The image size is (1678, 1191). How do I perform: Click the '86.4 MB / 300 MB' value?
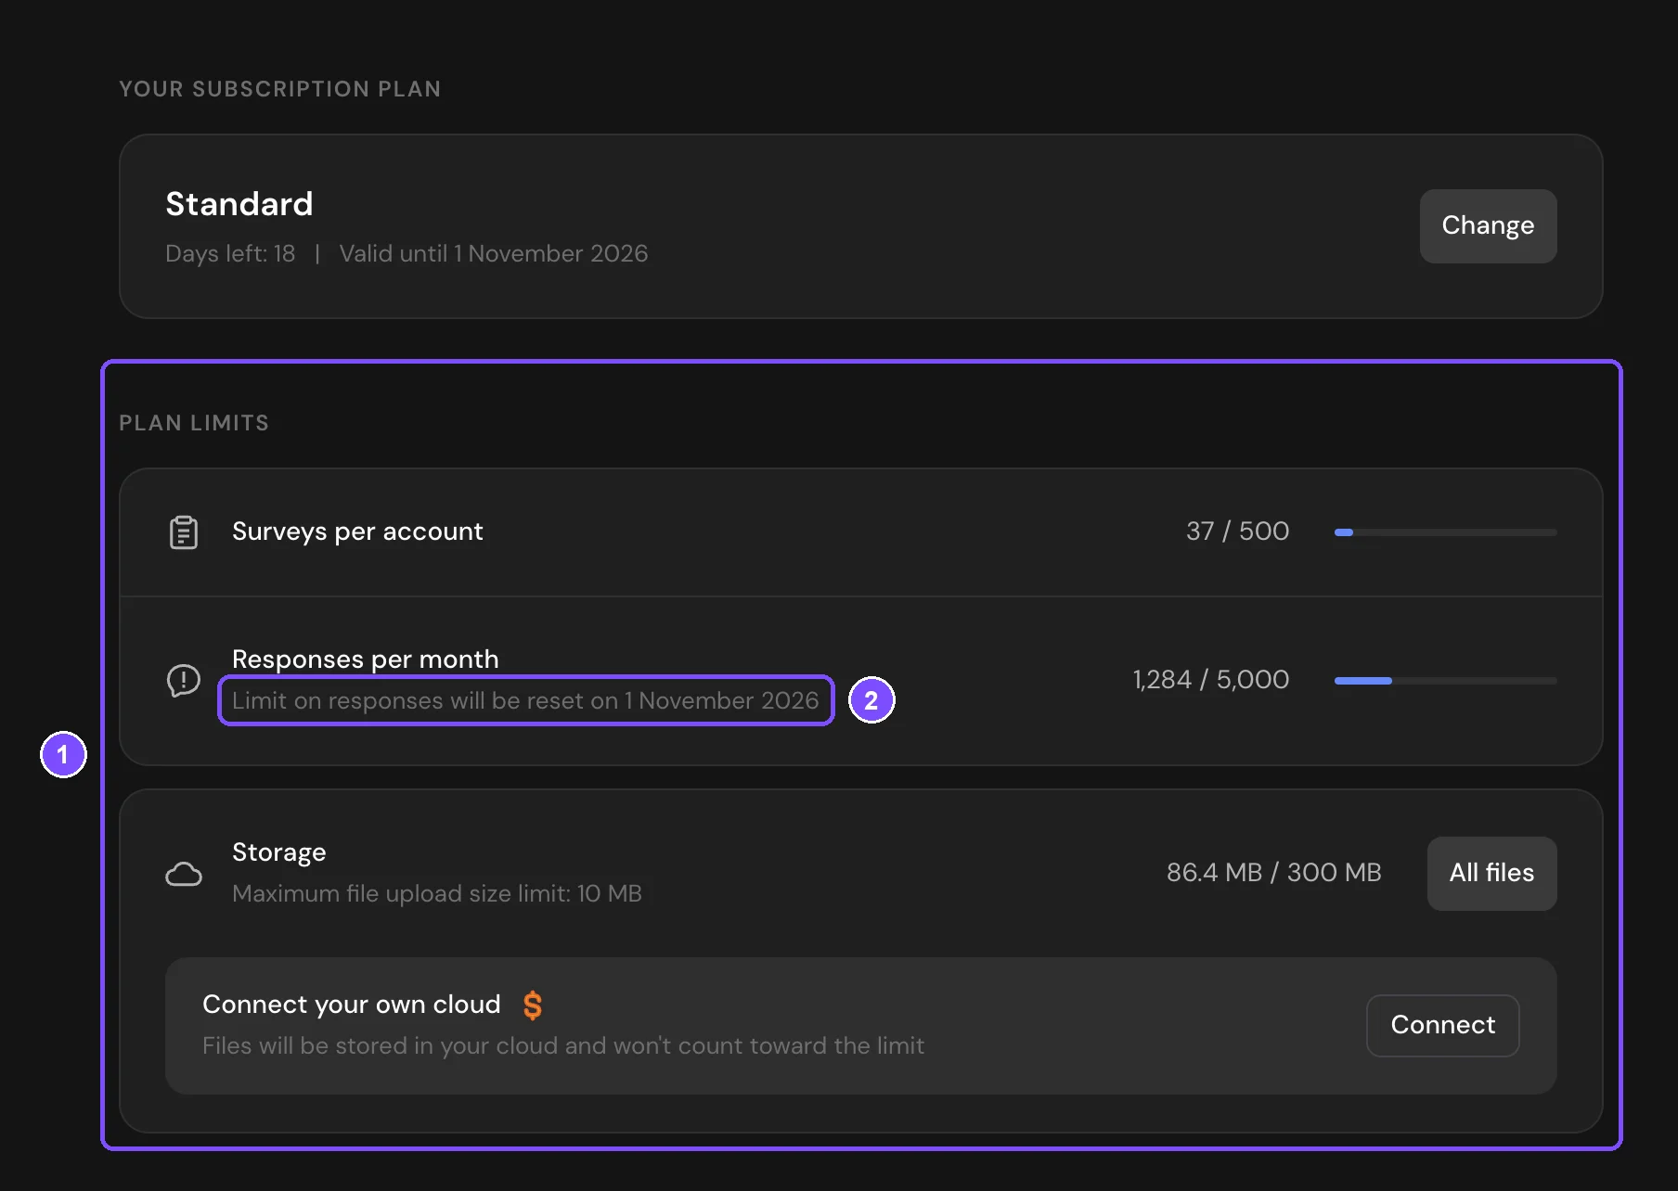(1273, 872)
